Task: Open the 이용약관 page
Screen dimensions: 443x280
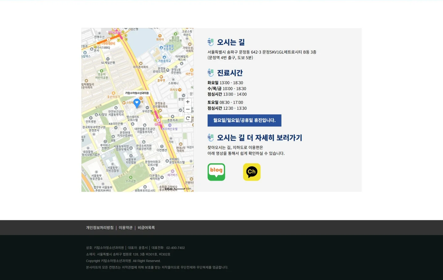Action: pyautogui.click(x=125, y=227)
